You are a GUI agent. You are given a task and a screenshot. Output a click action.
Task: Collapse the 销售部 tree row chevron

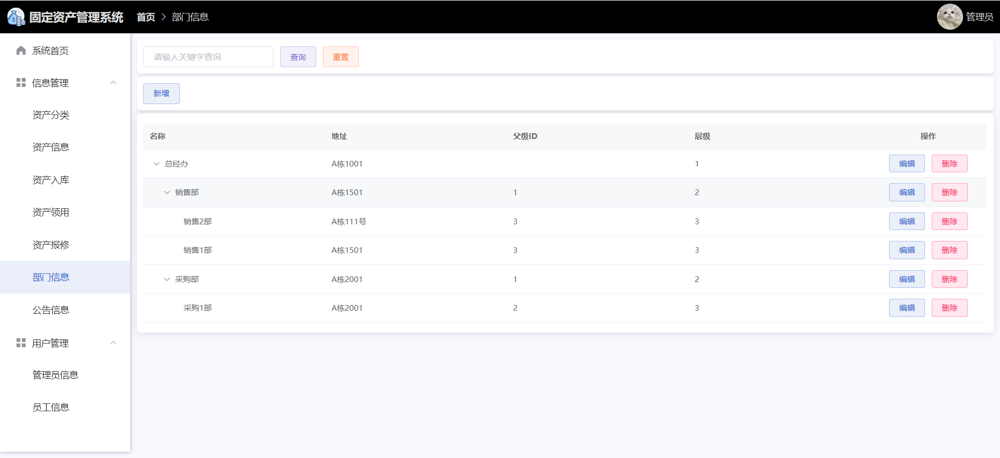click(167, 193)
